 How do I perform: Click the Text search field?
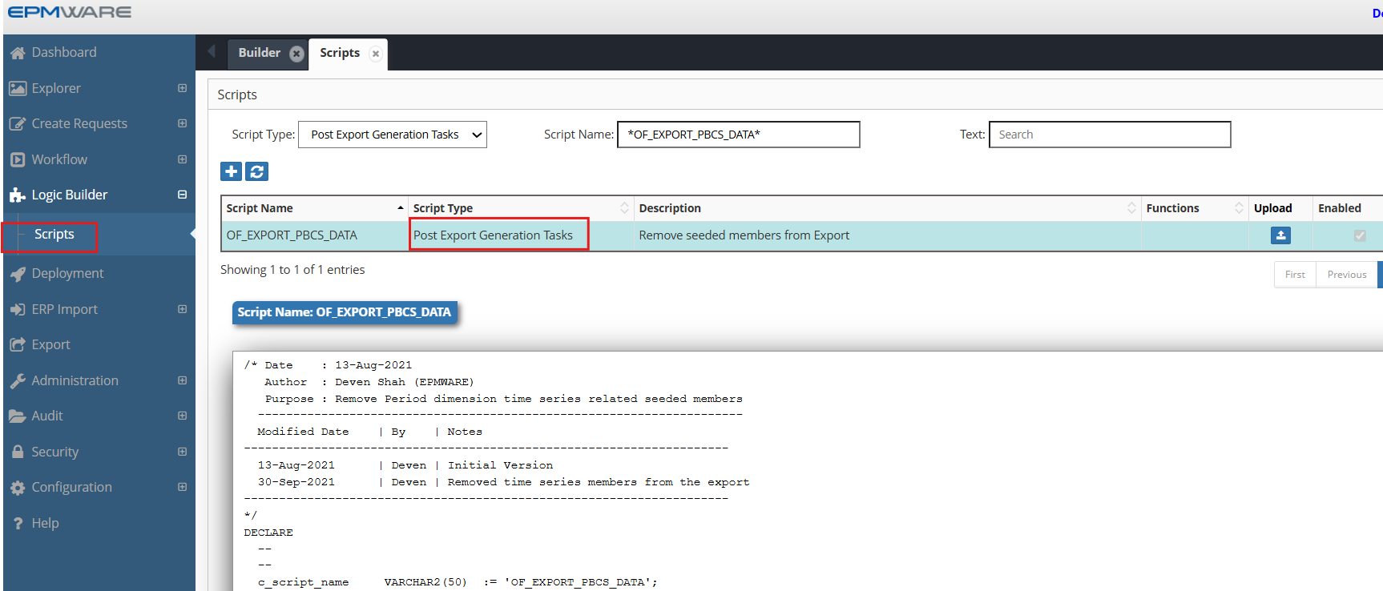[x=1110, y=135]
